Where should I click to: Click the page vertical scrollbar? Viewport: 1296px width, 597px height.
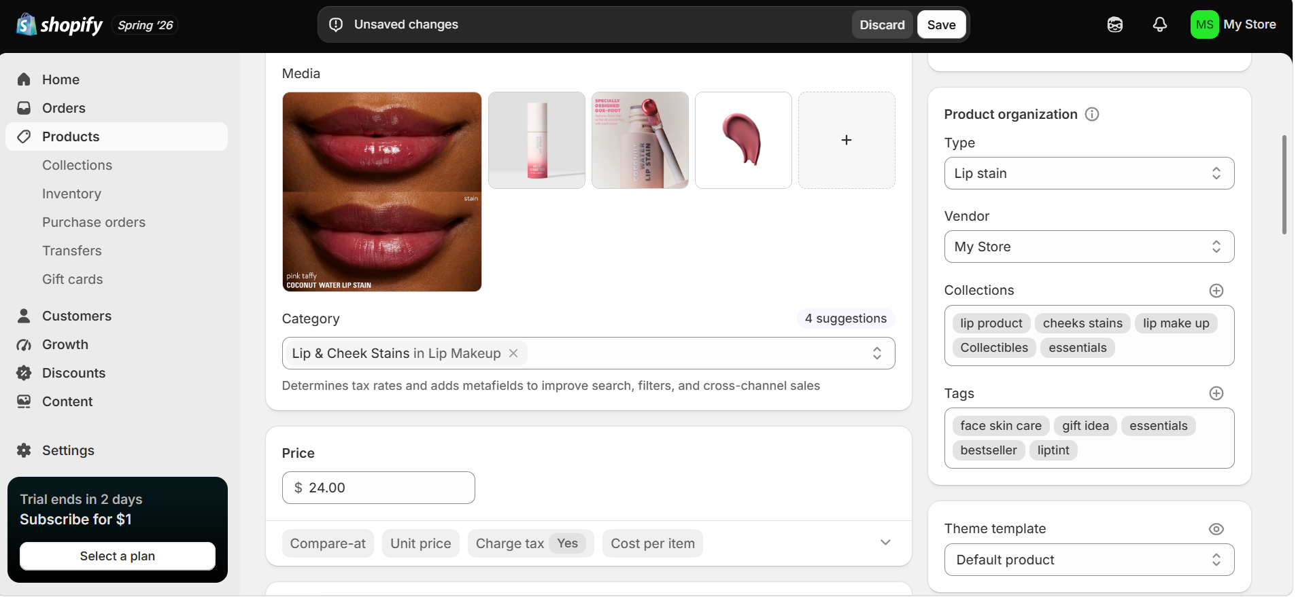tap(1284, 185)
